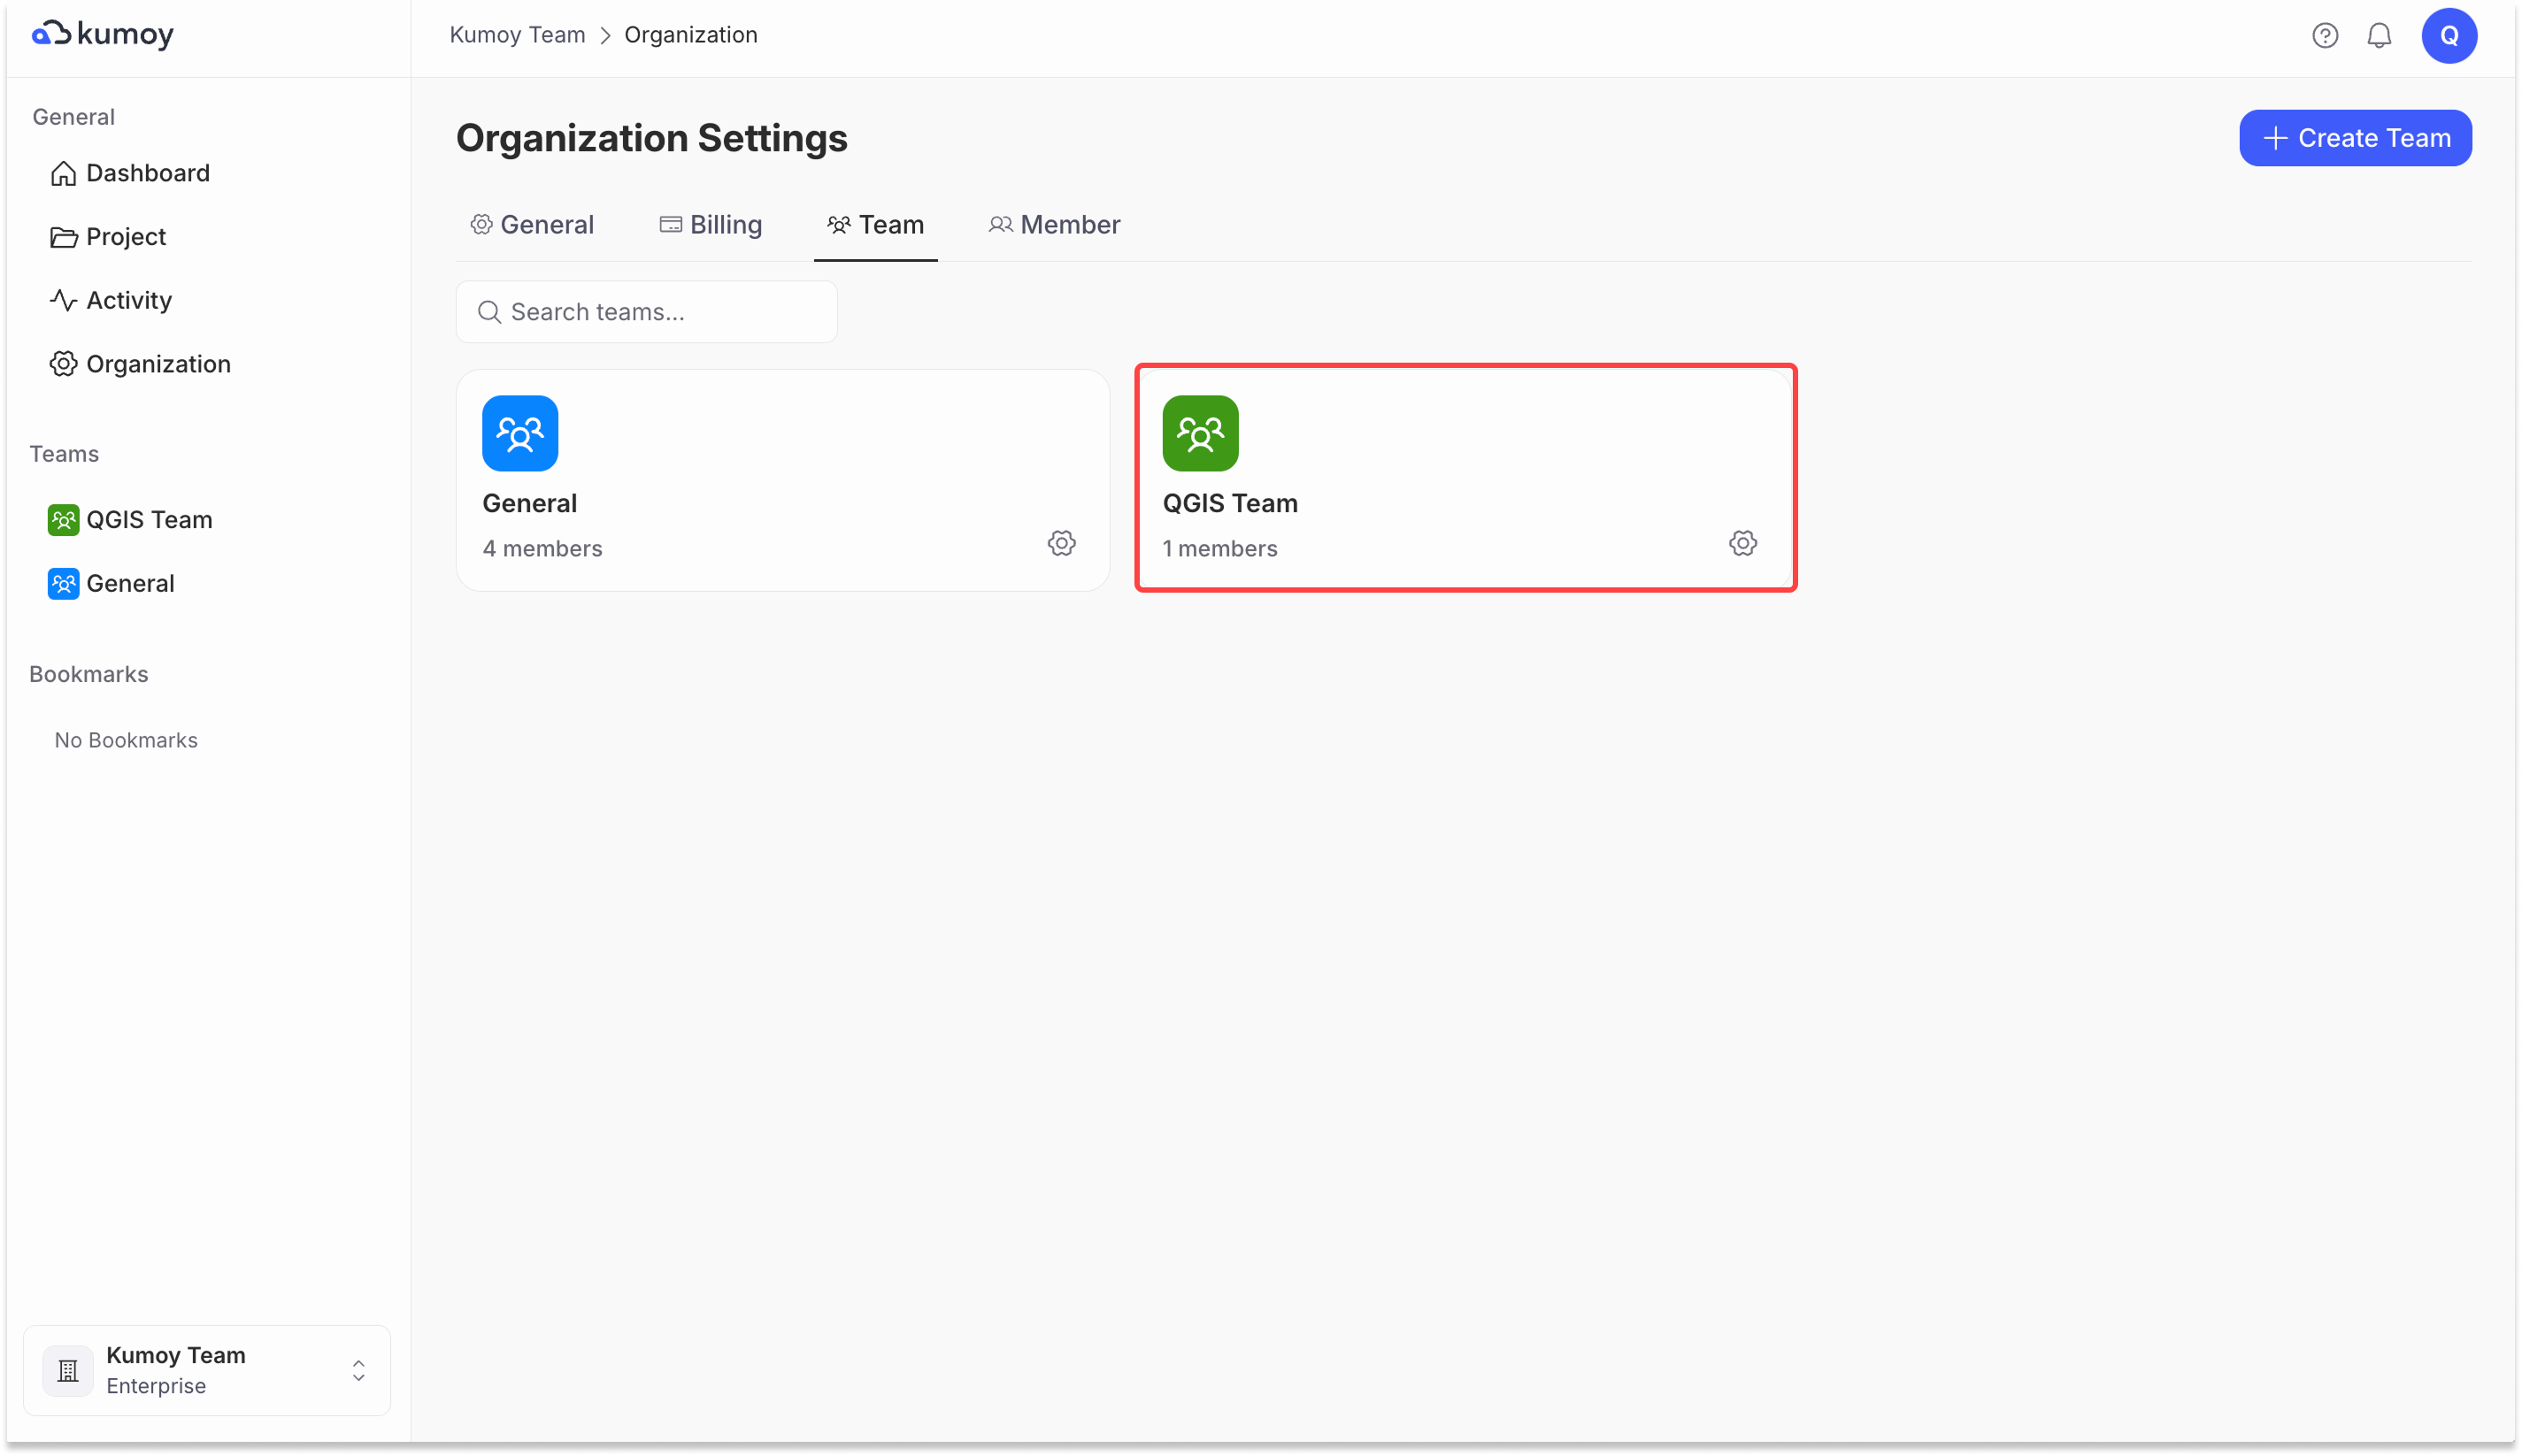Open notifications bell icon
The height and width of the screenshot is (1456, 2522).
(2378, 36)
